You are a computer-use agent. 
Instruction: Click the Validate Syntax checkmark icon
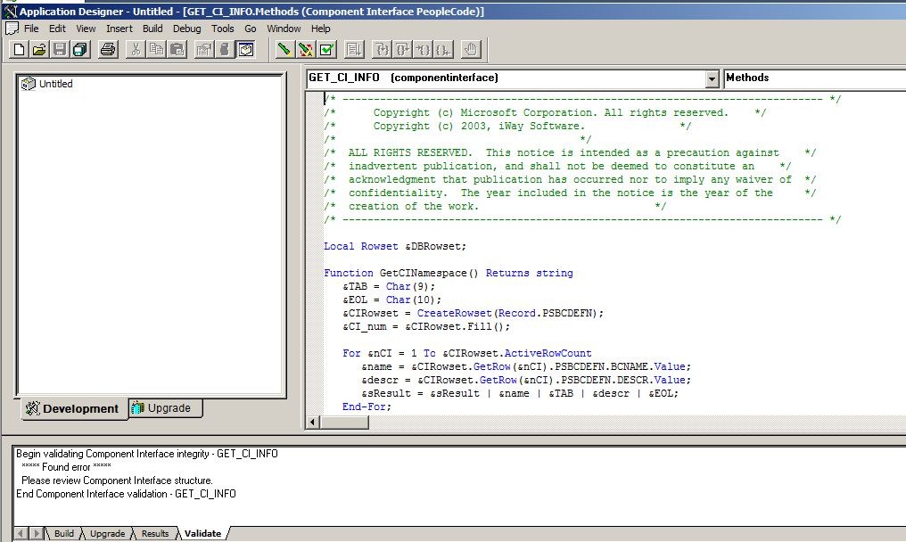tap(326, 50)
